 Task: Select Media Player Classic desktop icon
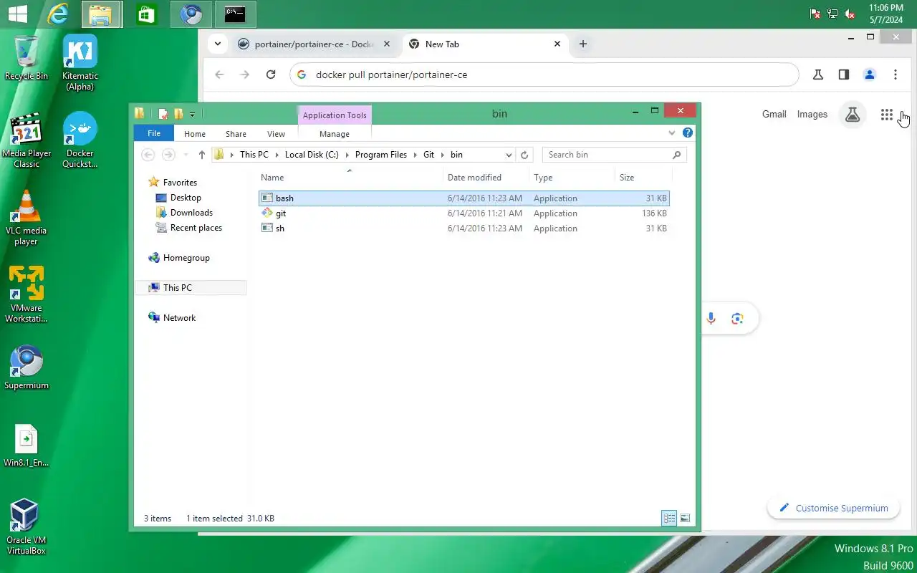(27, 140)
